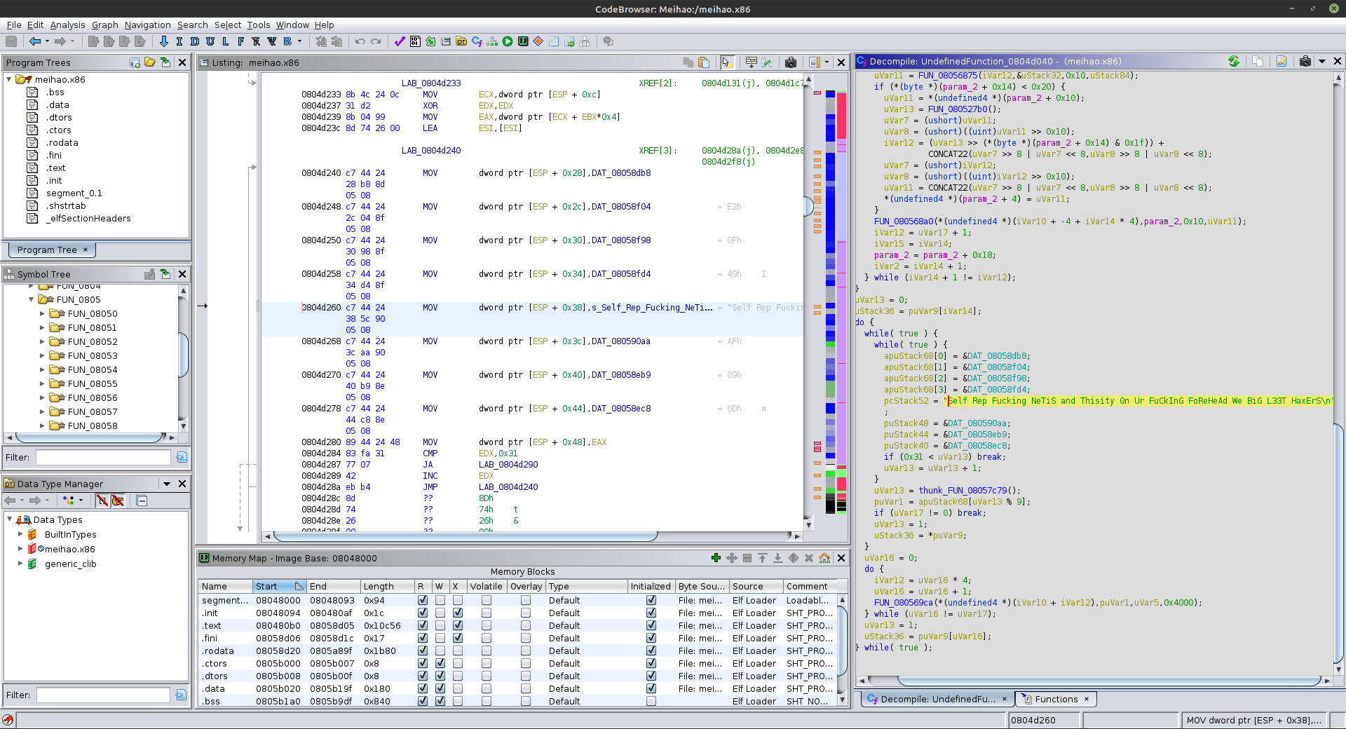The height and width of the screenshot is (729, 1346).
Task: Click the Disassemble 'D' toolbar icon
Action: 195,41
